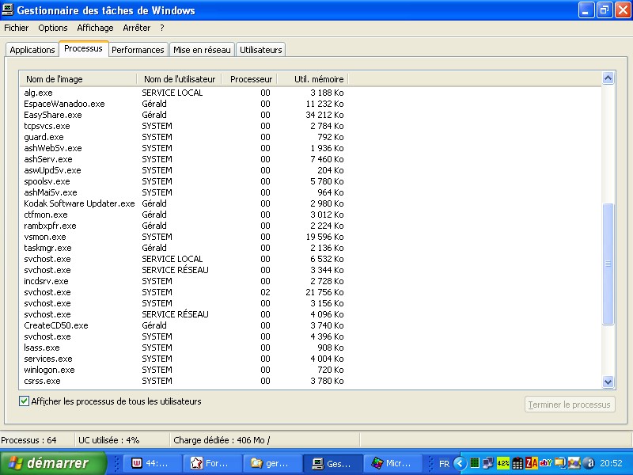Select the incdsrv.exe process
The height and width of the screenshot is (475, 633).
(x=184, y=281)
